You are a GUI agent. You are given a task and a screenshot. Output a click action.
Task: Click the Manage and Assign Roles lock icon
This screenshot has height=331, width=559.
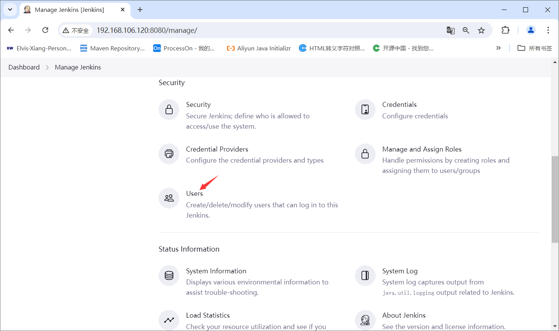tap(365, 154)
